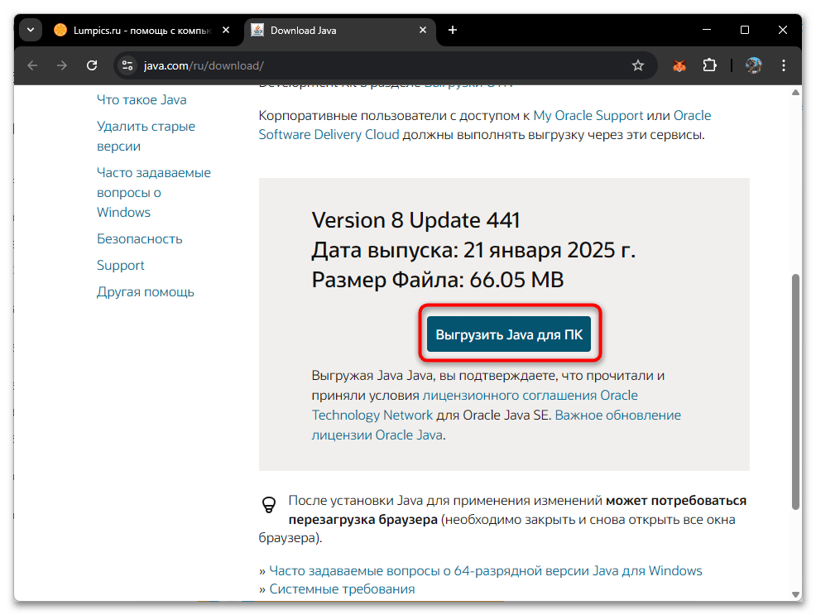Open the 'Что такое Java' link
Screen dimensions: 816x615
[142, 100]
